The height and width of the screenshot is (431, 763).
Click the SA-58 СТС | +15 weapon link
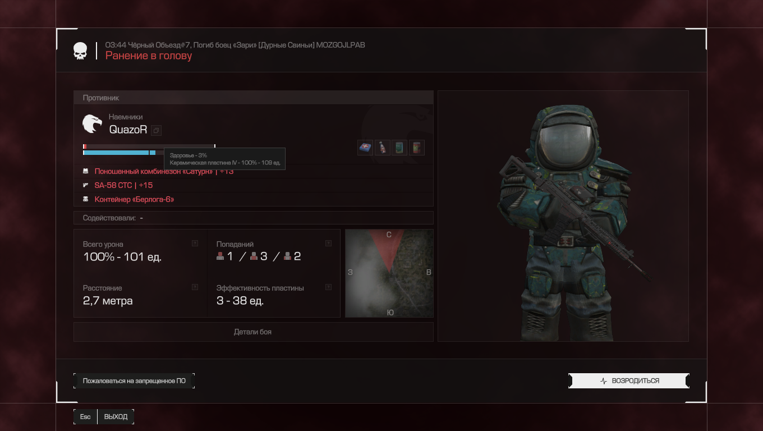pos(123,185)
